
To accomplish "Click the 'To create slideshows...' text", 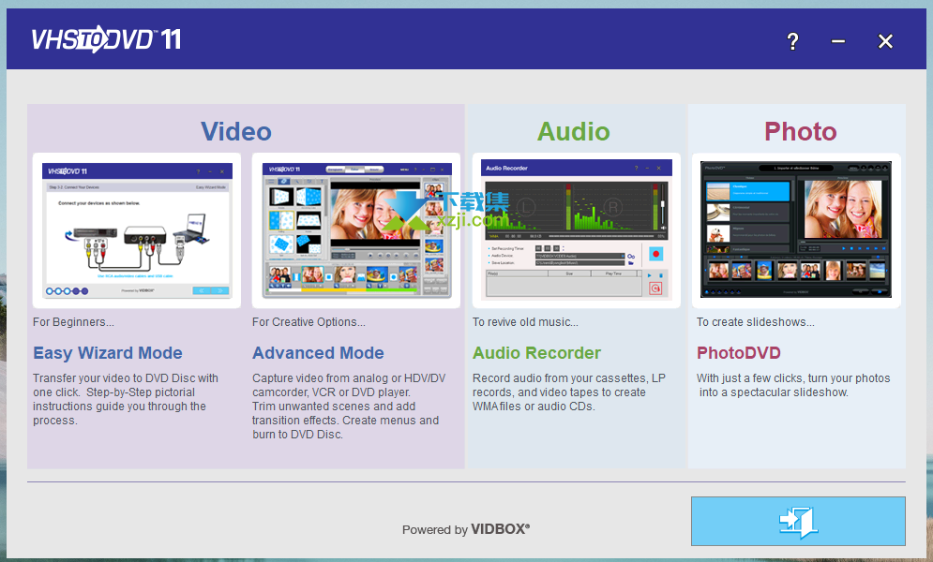I will pyautogui.click(x=756, y=322).
